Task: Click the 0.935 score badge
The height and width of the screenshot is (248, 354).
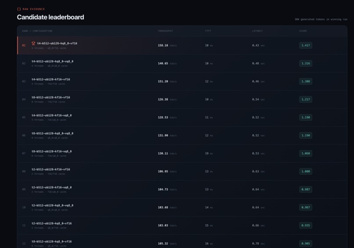Action: pos(306,226)
